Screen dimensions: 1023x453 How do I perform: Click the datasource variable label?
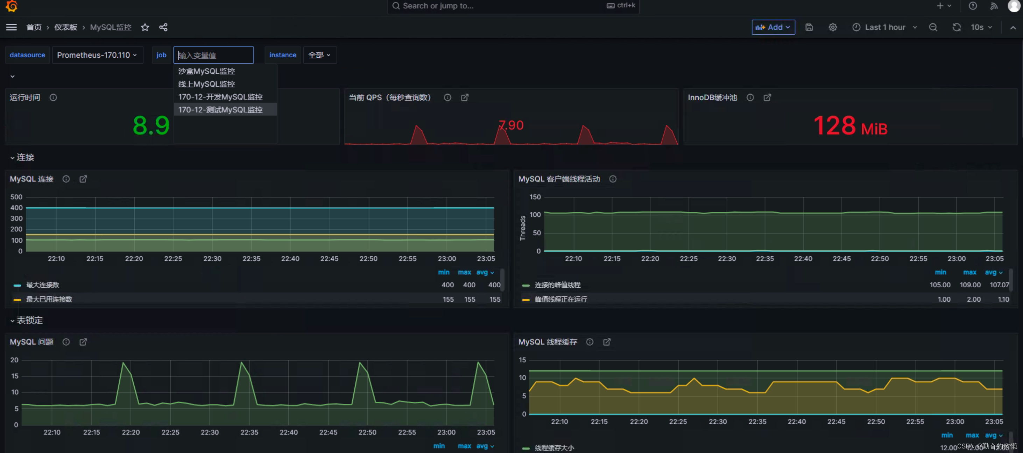(27, 55)
